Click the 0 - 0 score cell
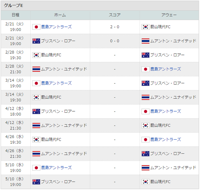Viewport: 200px width, 190px height. 115,41
